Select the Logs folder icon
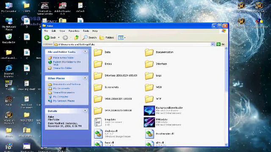The image size is (271, 152). (x=149, y=76)
